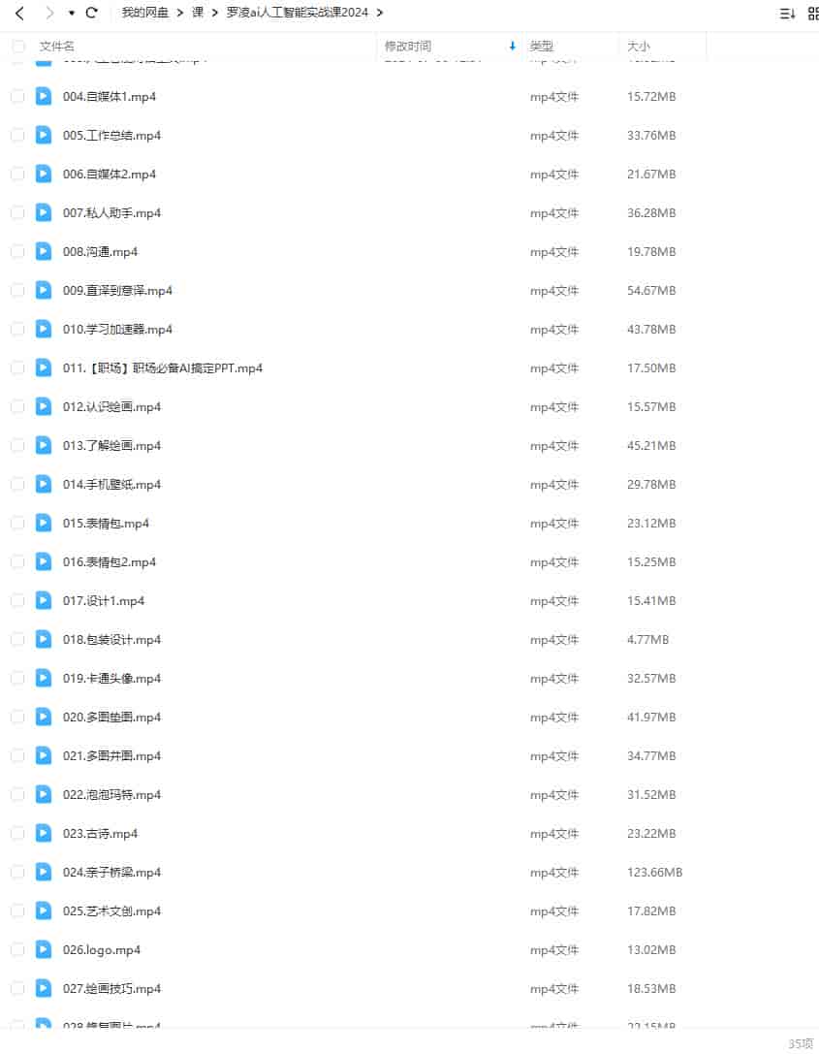Check the box for 008.沟通.mp4
The height and width of the screenshot is (1054, 819).
coord(18,251)
